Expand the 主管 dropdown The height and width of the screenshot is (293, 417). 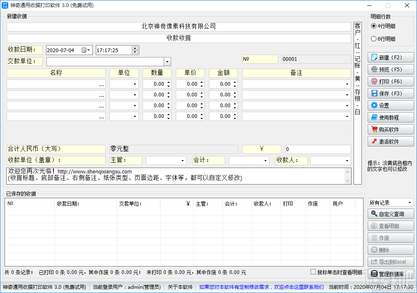click(x=182, y=161)
